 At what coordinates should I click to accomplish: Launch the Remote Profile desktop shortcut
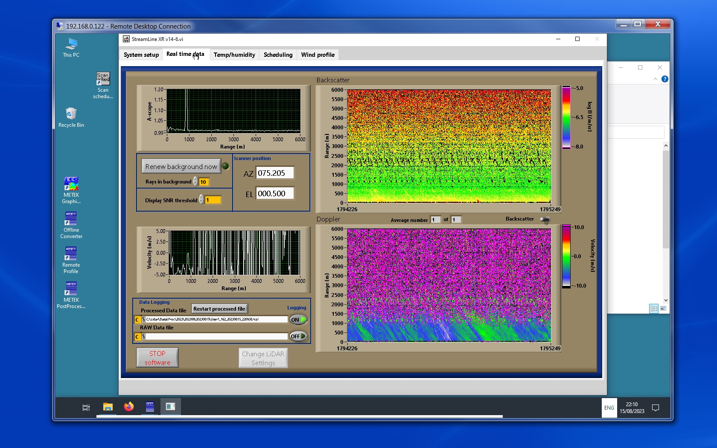click(x=71, y=254)
